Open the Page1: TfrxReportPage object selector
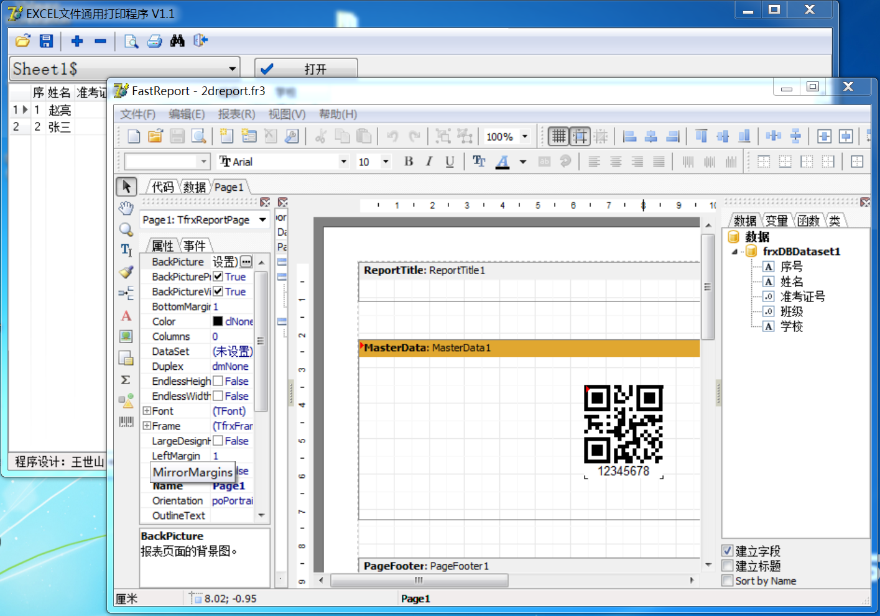This screenshot has width=880, height=616. coord(262,219)
